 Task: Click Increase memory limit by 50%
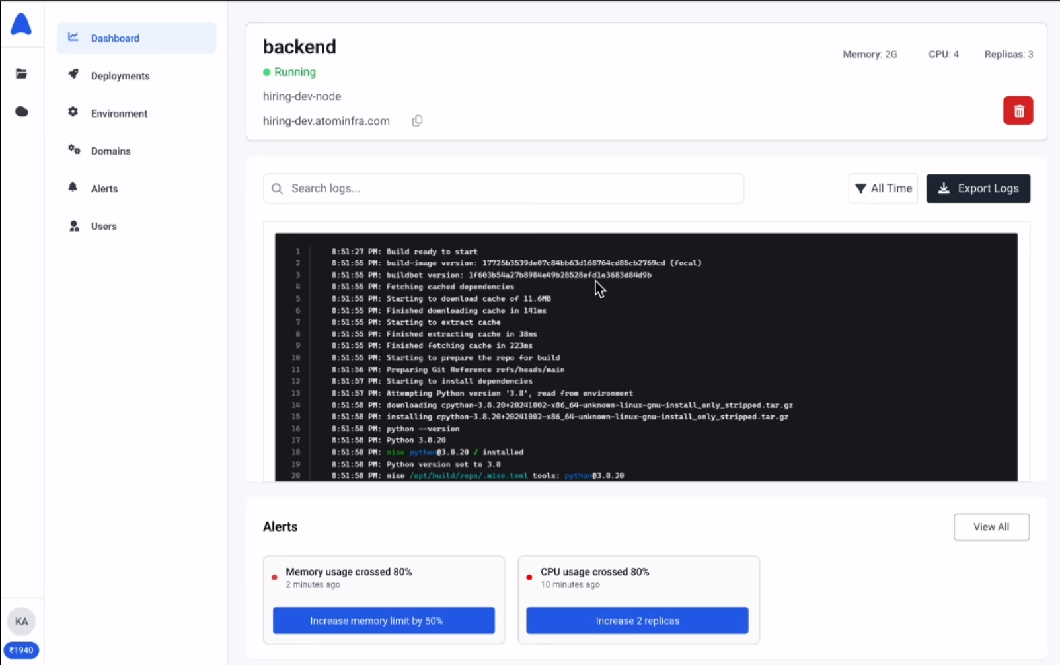[x=384, y=621]
